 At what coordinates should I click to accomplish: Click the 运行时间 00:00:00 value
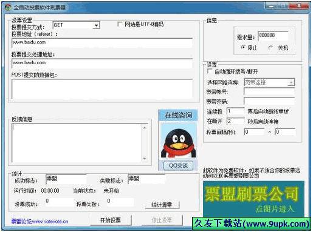50,191
